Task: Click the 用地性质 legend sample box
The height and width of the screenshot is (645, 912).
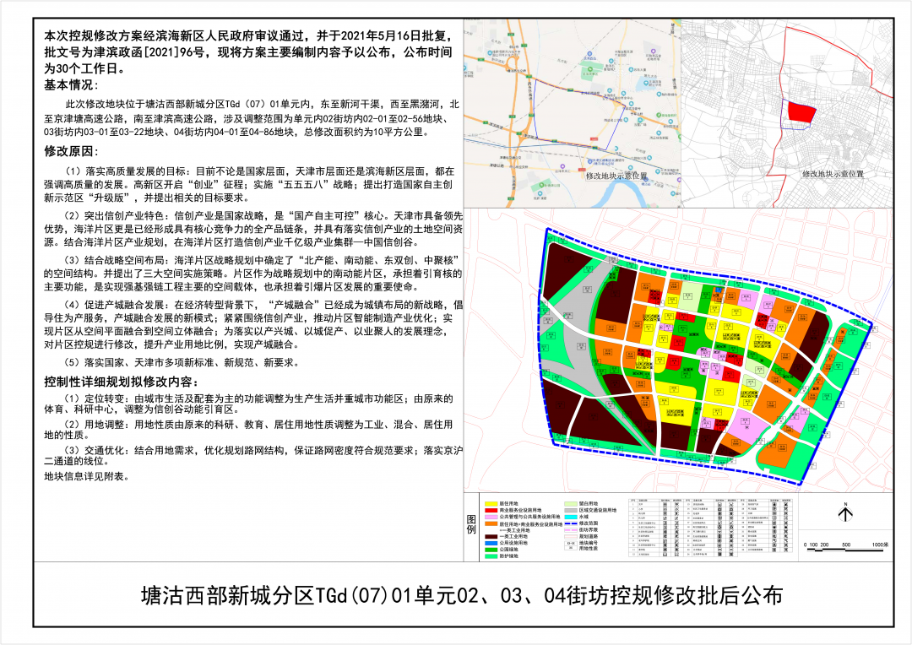Action: coord(571,548)
